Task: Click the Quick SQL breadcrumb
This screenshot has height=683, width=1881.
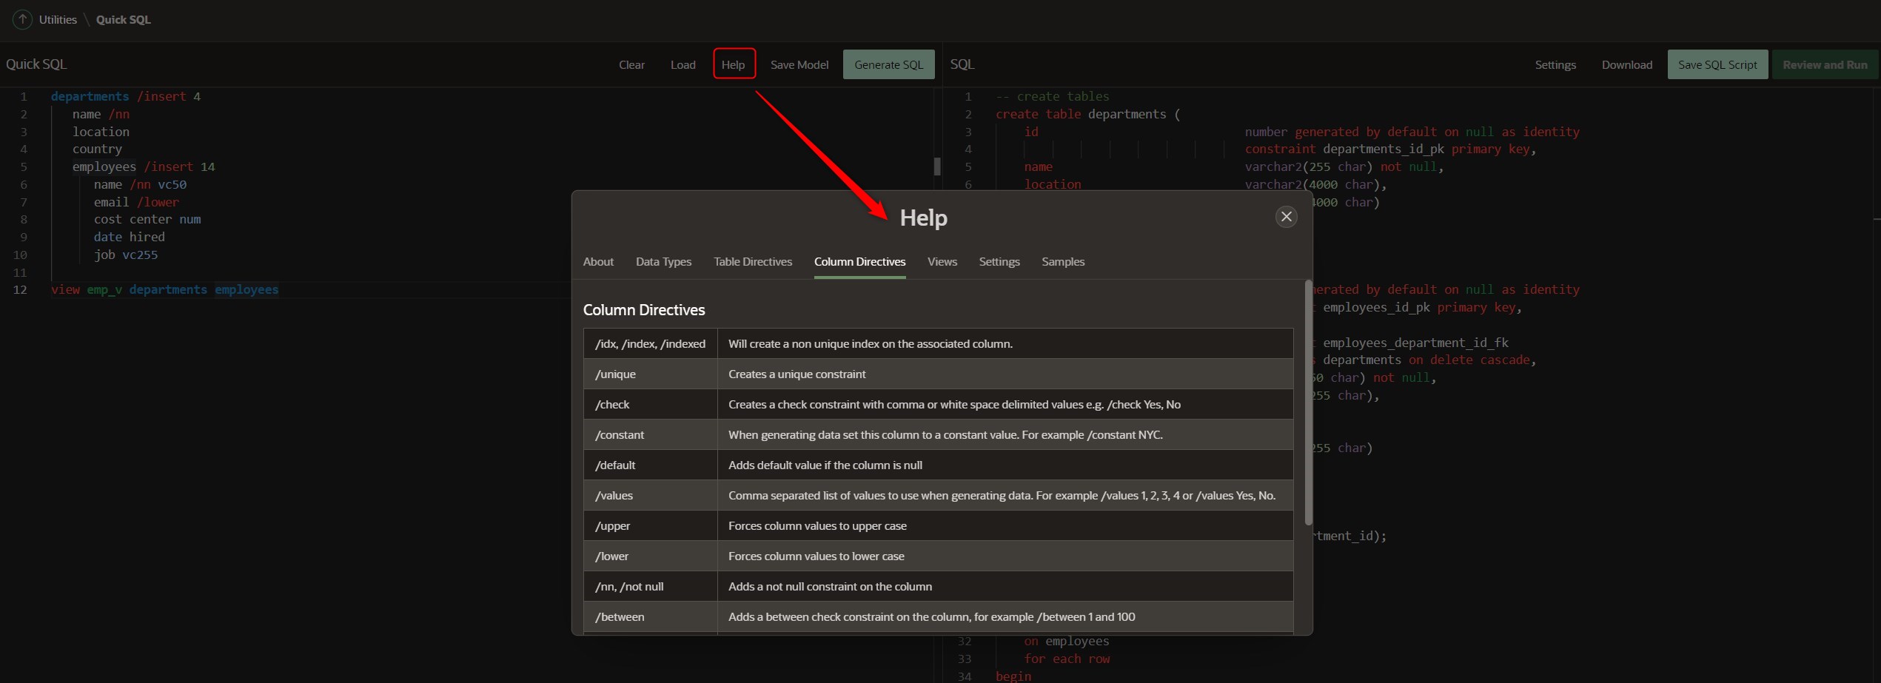Action: 124,20
